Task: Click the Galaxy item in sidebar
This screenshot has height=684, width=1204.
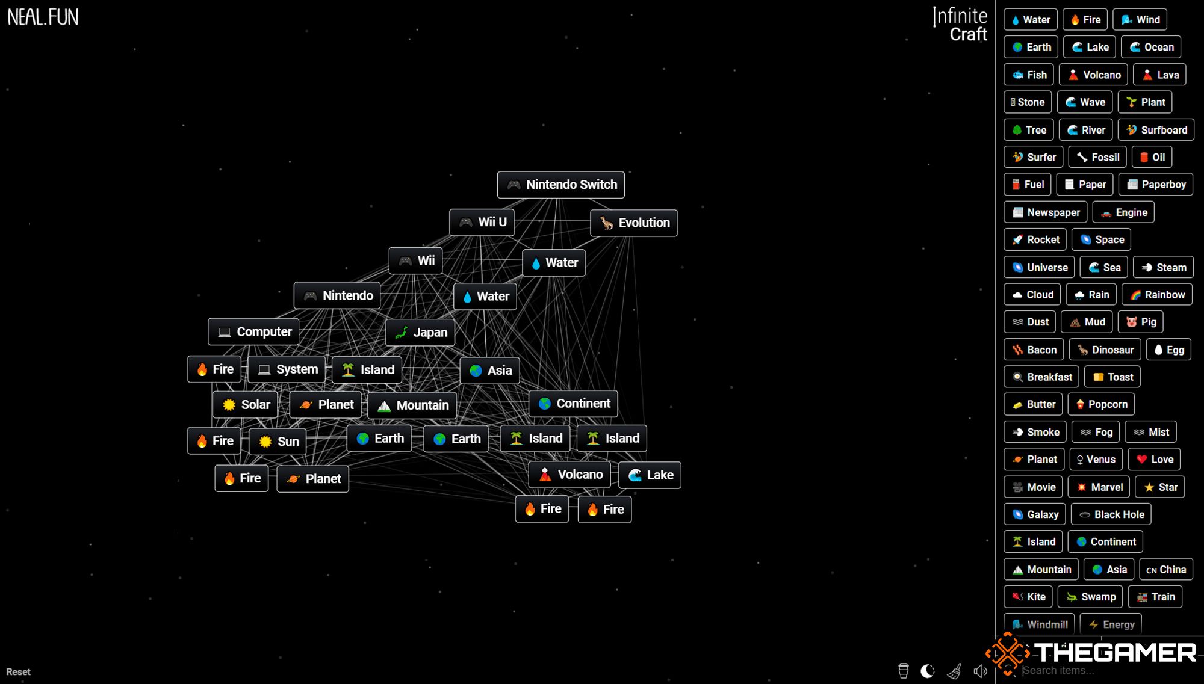Action: pyautogui.click(x=1035, y=514)
